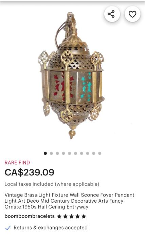Go to ninth image indicator dot
Screen dimensions: 145x235
click(x=94, y=153)
